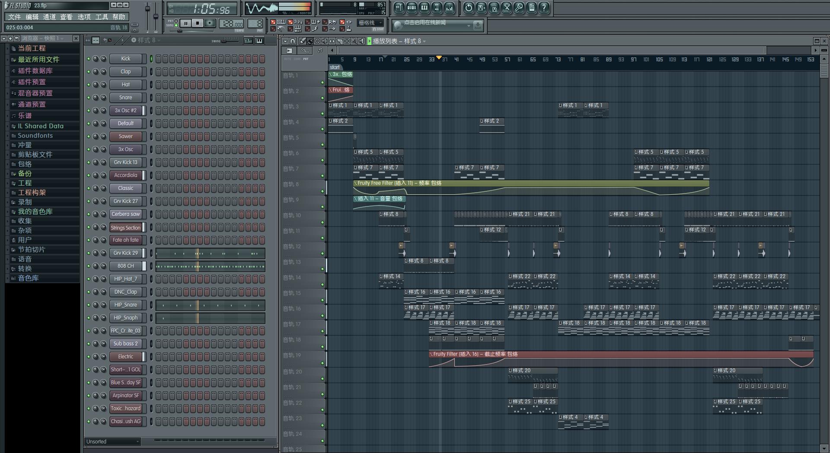Open browser options menu arrow
This screenshot has width=830, height=453.
3,38
